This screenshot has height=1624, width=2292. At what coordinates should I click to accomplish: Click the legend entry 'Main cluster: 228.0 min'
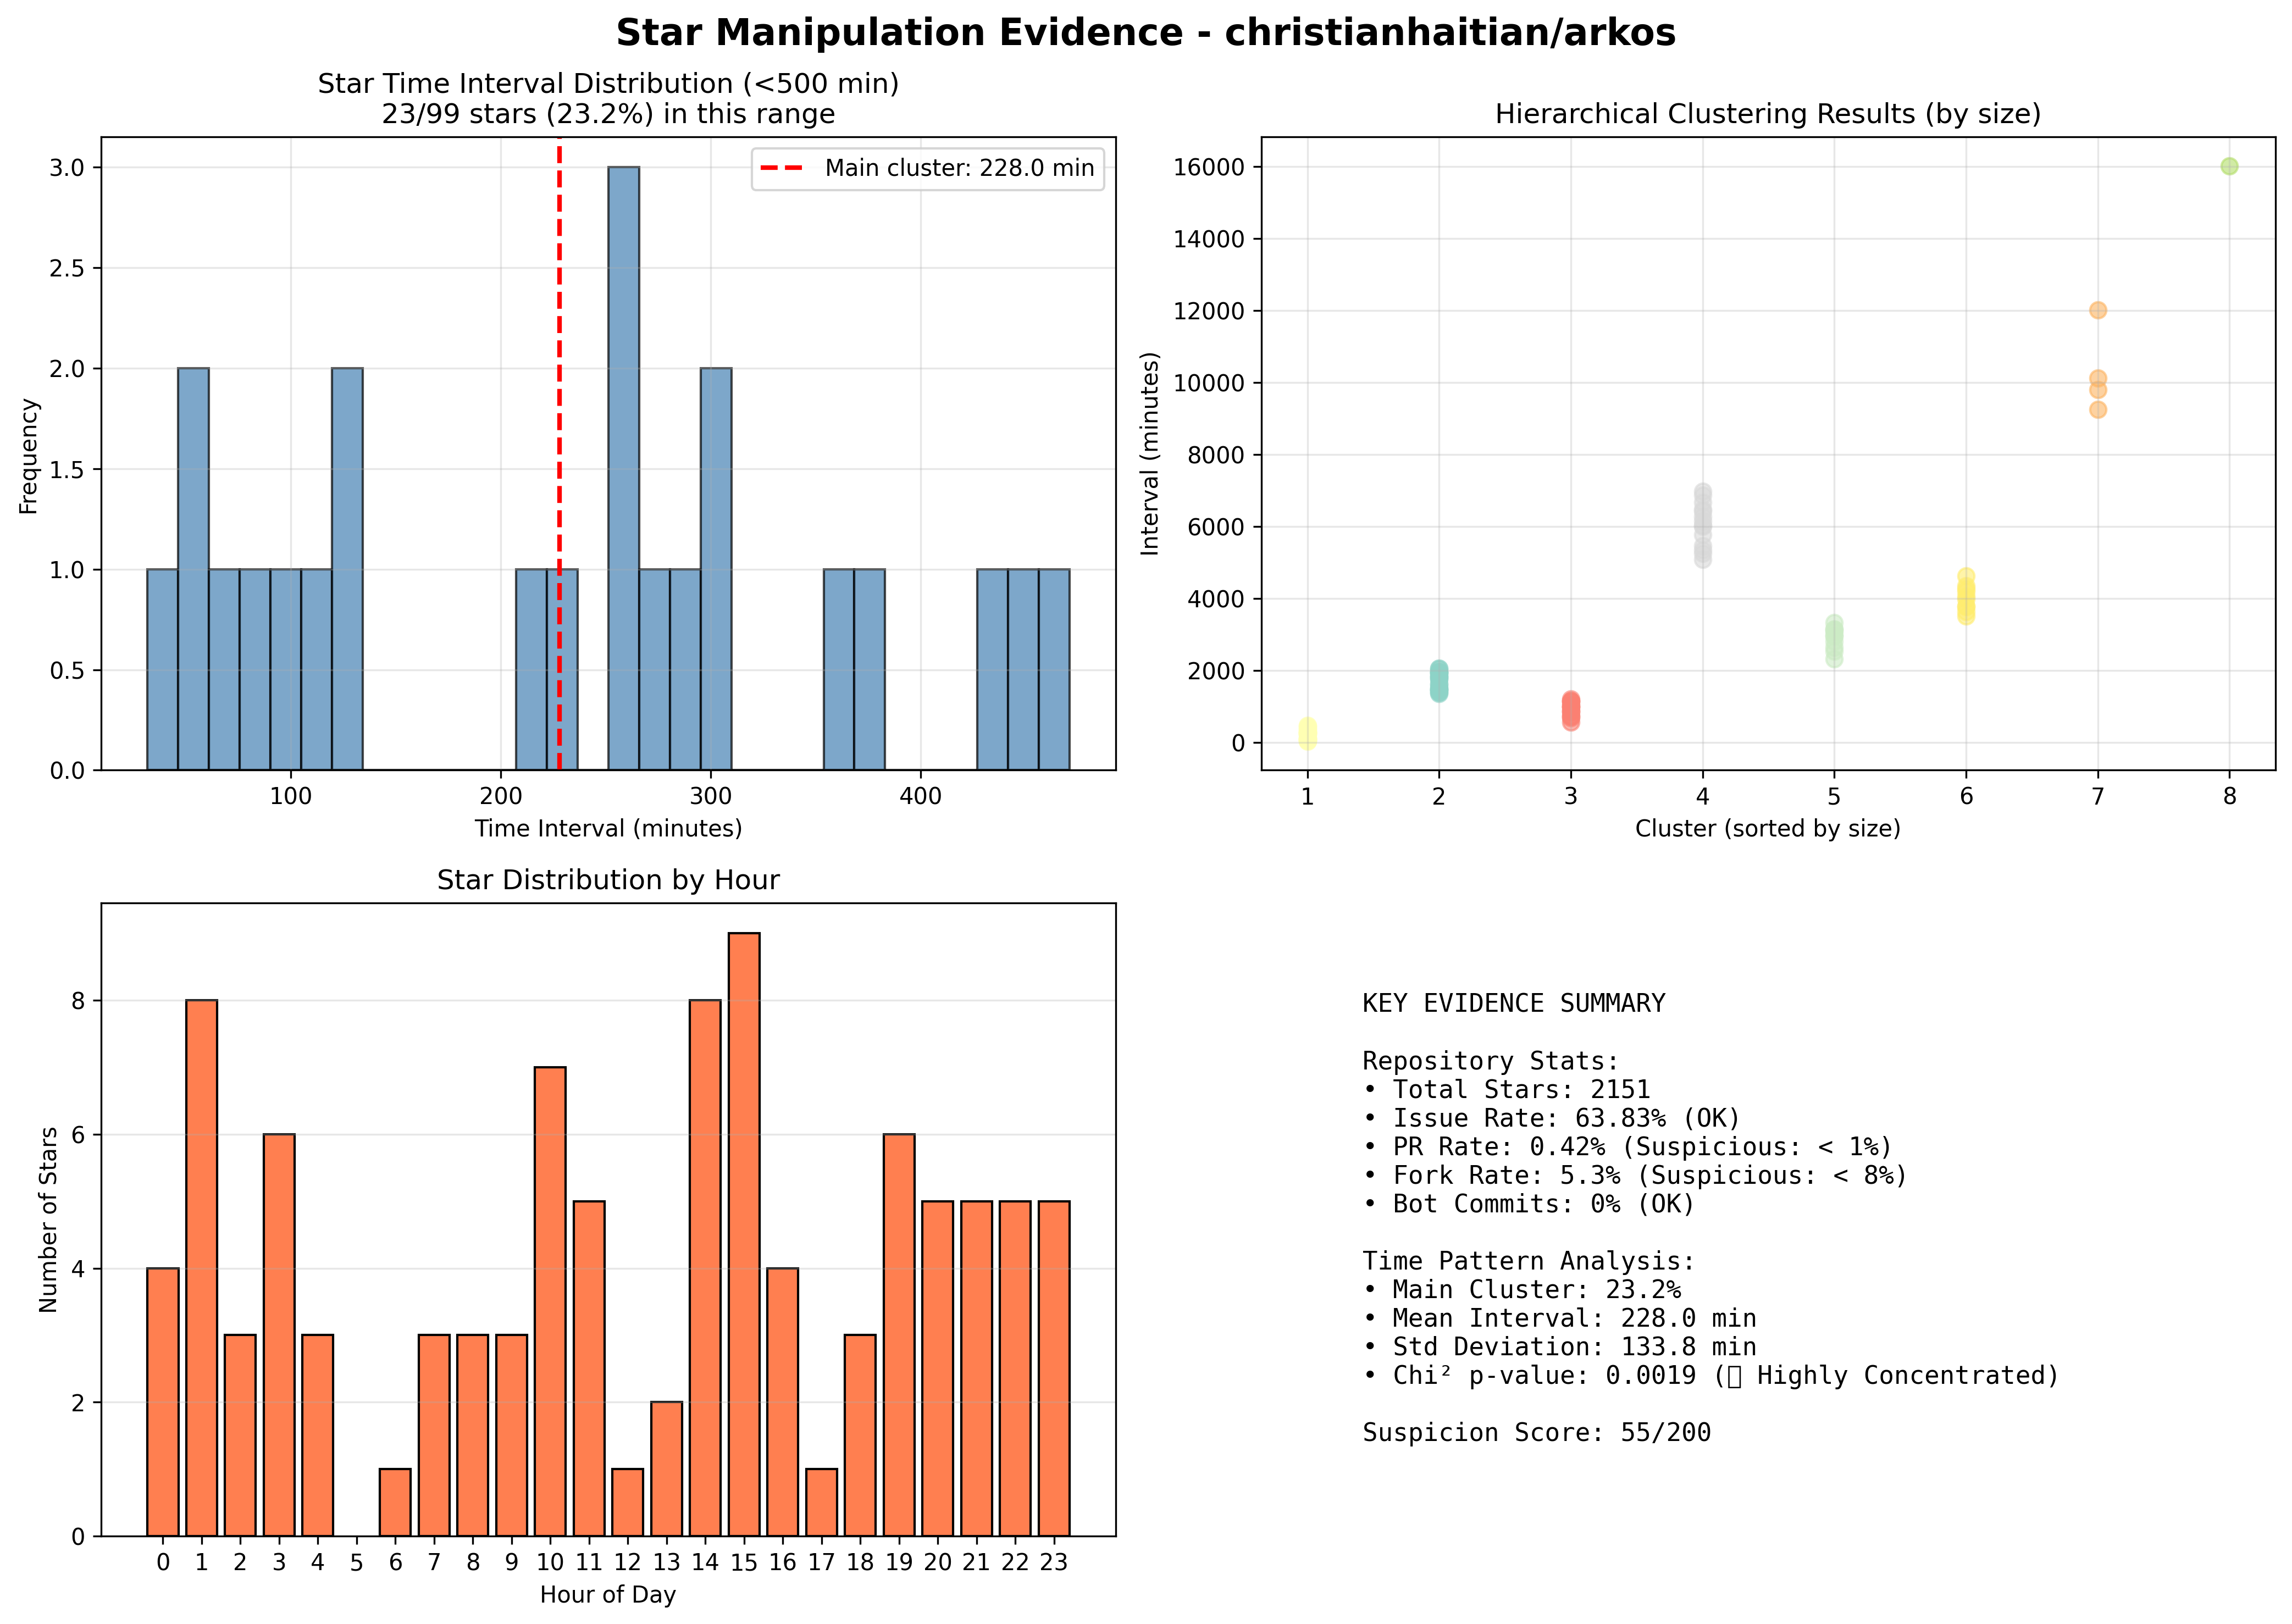928,168
